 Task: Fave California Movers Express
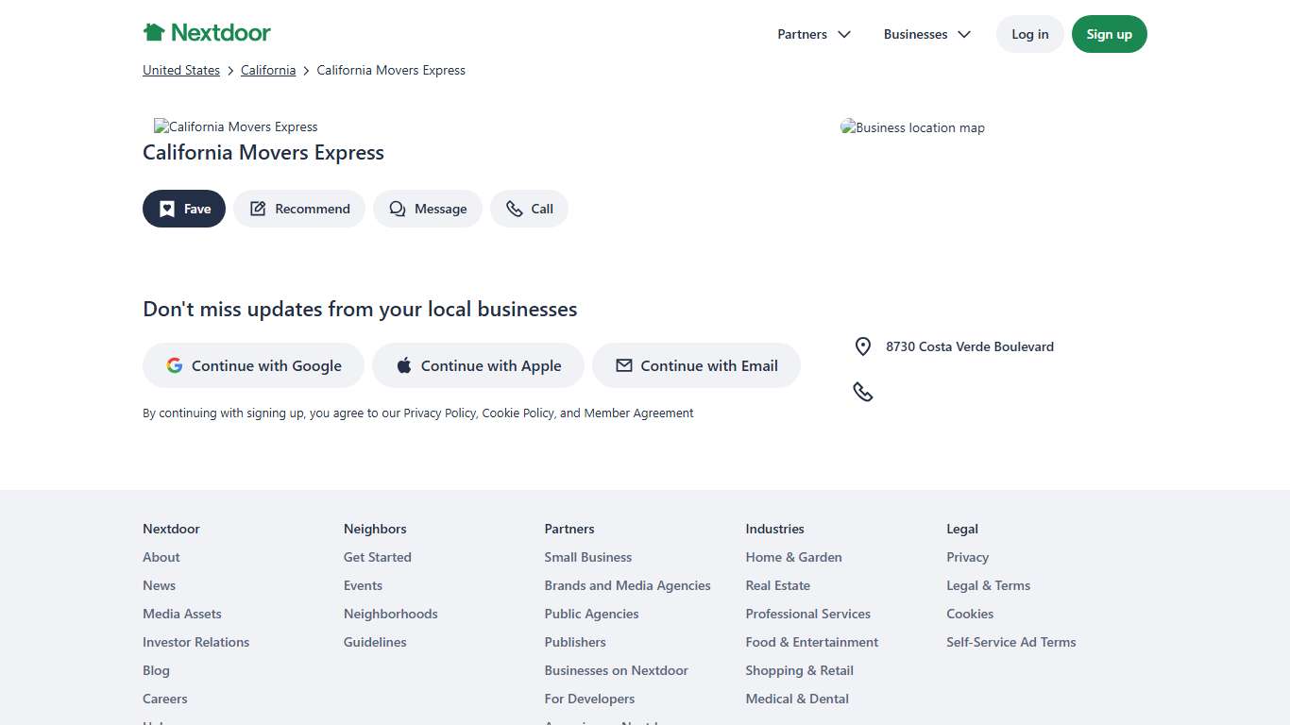click(183, 209)
